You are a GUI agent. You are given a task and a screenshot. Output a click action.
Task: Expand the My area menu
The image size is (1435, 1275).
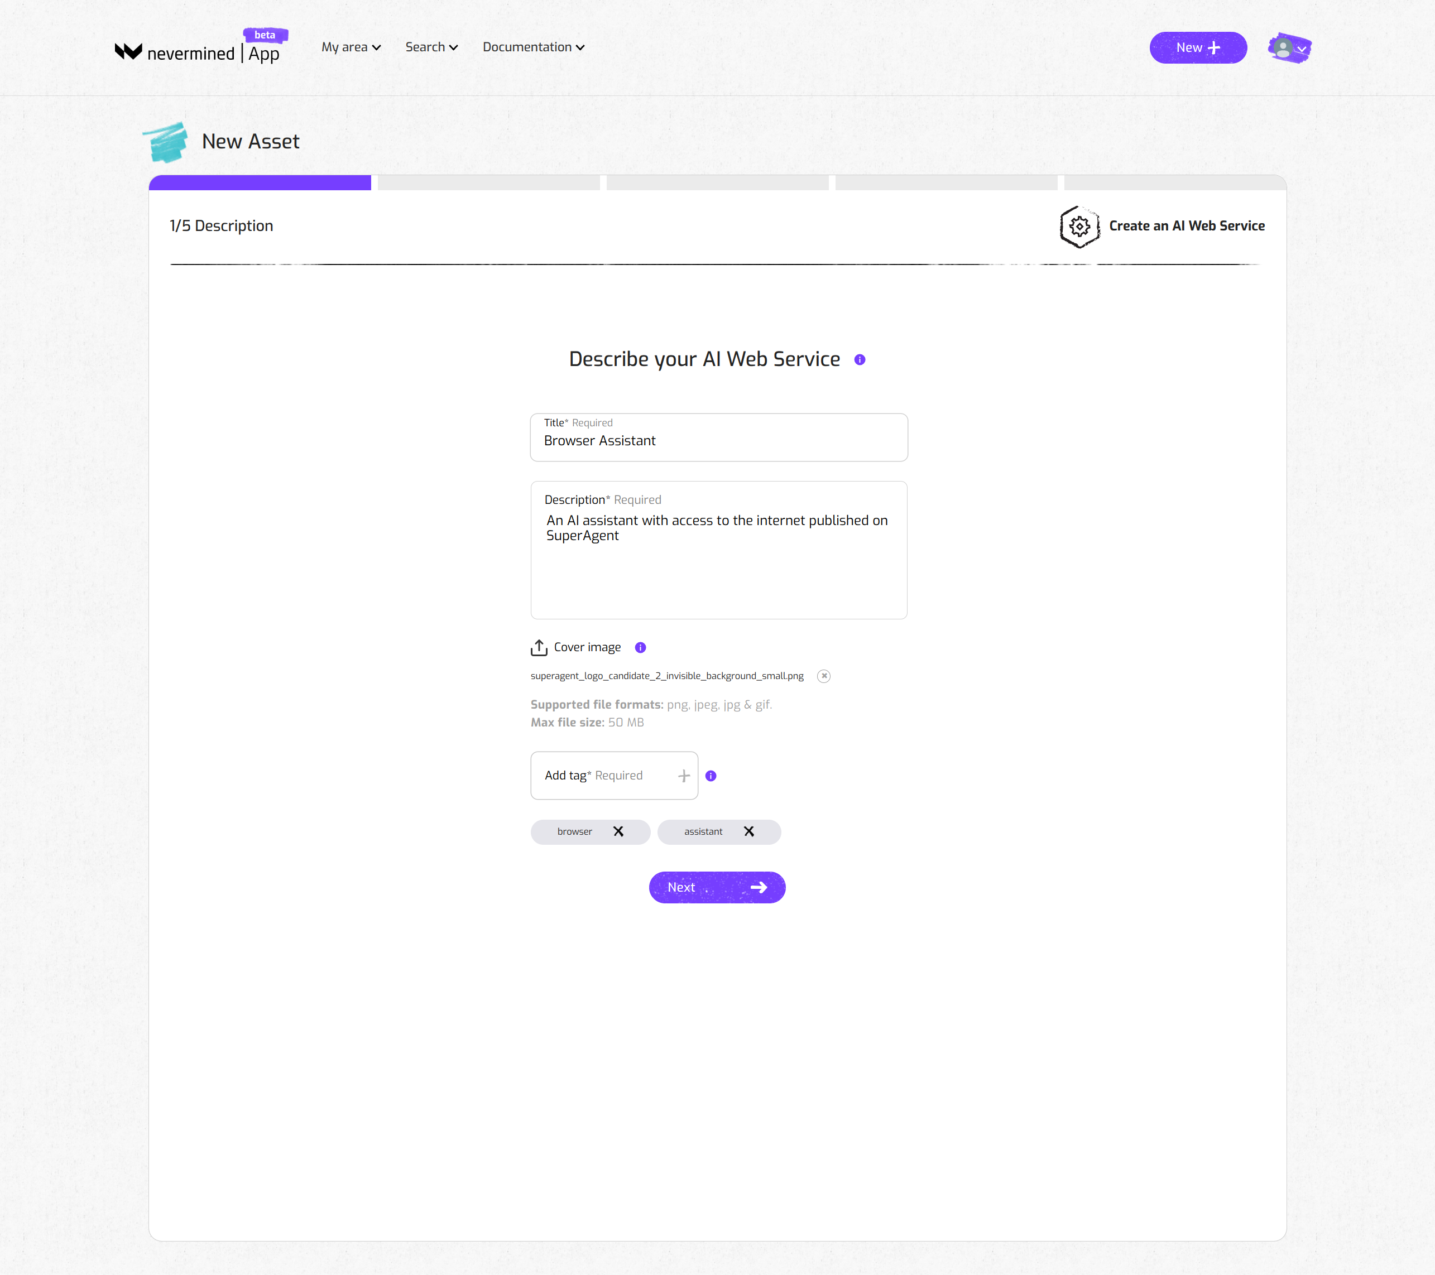351,48
